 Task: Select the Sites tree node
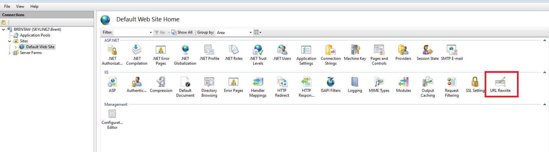[24, 41]
